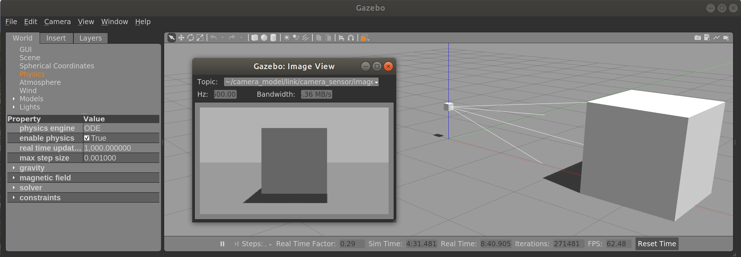Click the Real Time Factor value 0.29
This screenshot has width=741, height=257.
coord(352,244)
